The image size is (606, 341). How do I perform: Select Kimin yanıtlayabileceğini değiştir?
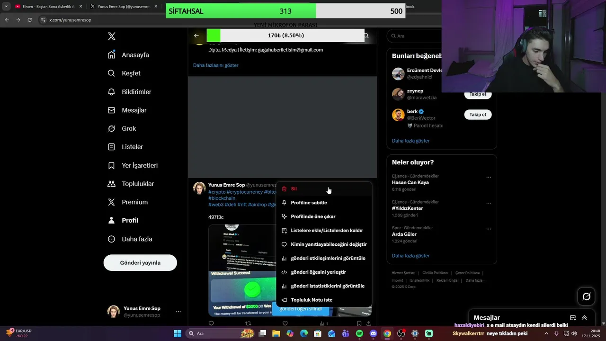coord(324,244)
